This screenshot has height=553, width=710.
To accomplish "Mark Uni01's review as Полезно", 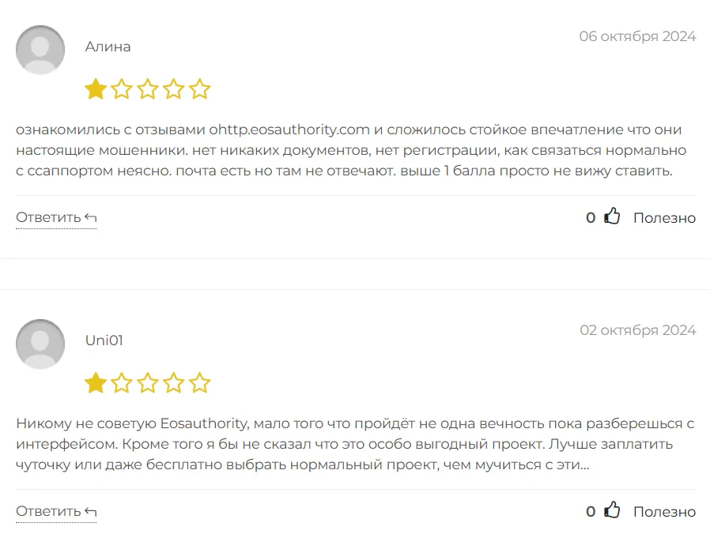I will [x=664, y=511].
